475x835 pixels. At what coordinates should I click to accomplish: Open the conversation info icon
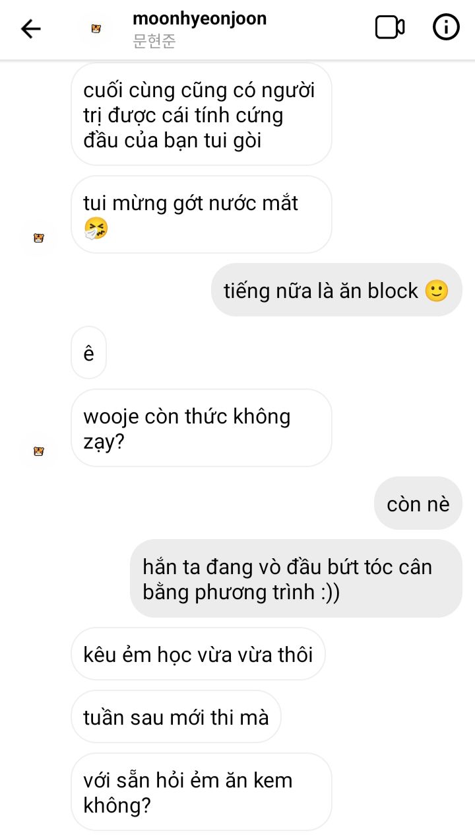click(x=446, y=28)
